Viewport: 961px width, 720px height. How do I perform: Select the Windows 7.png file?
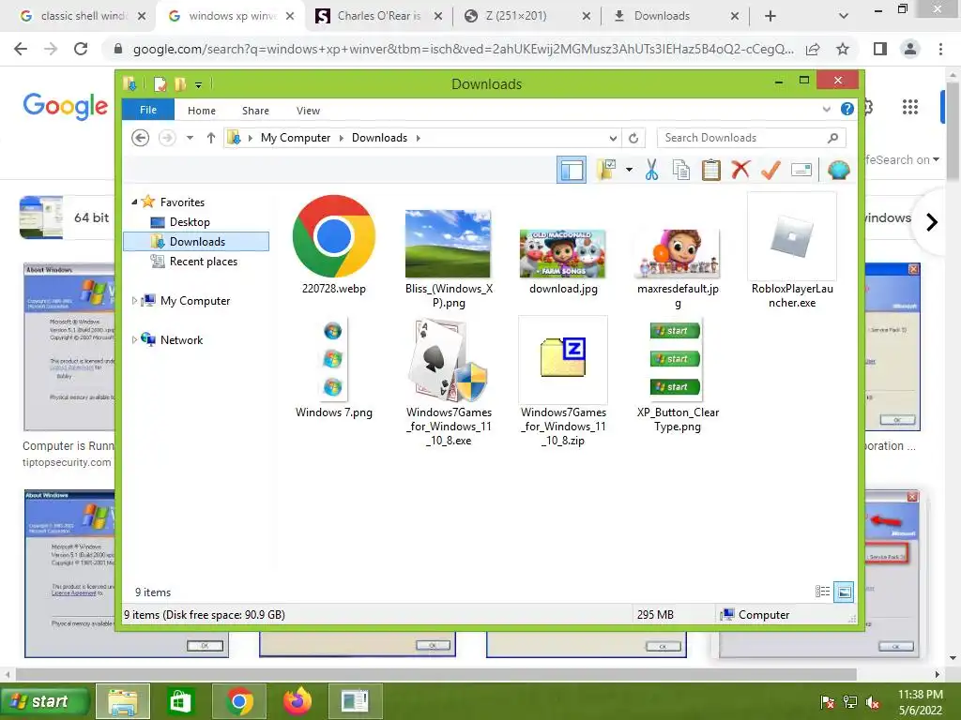[334, 367]
